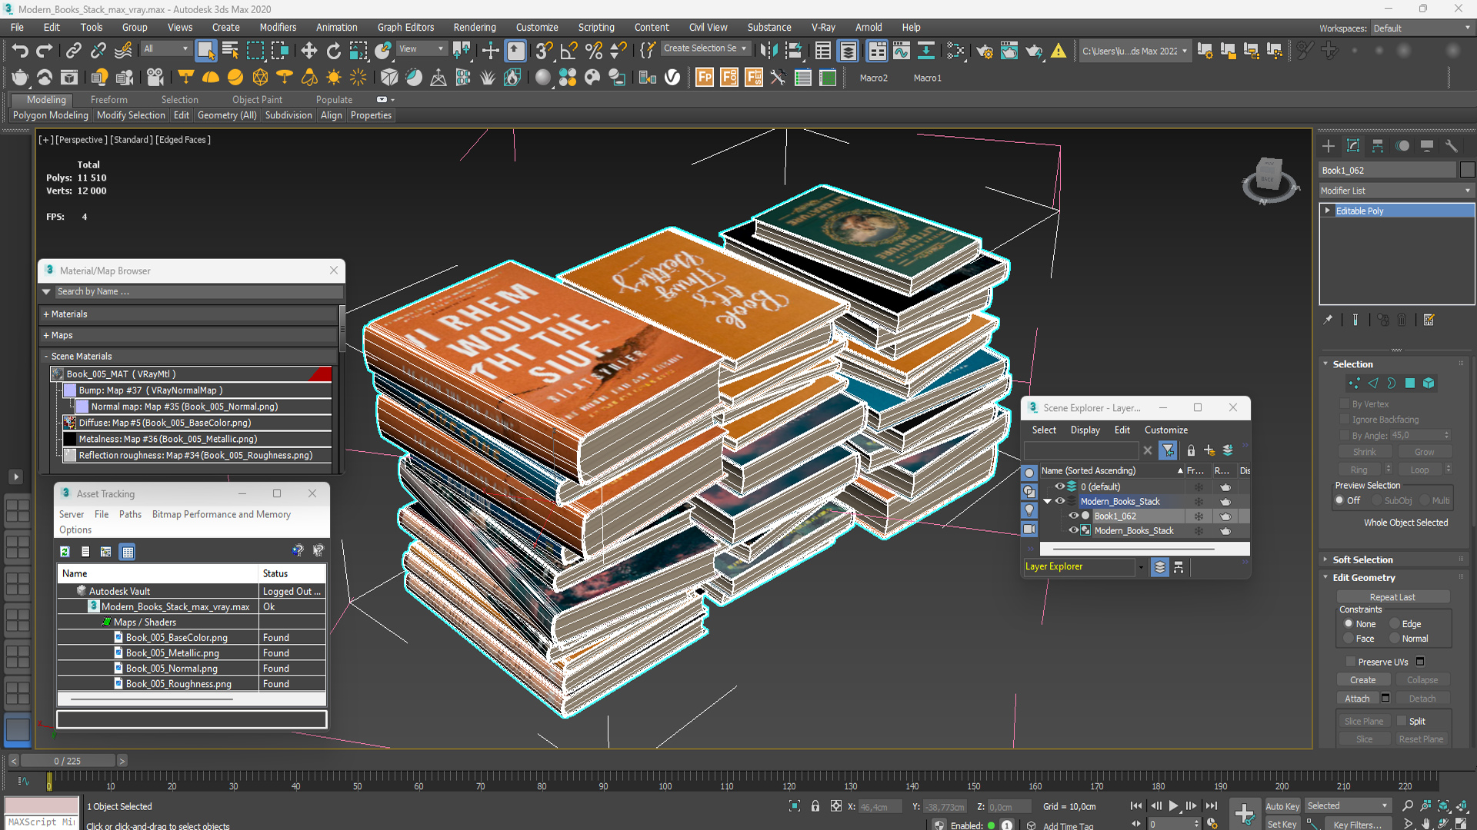Select the Face constraint radio button
The height and width of the screenshot is (830, 1477).
(1348, 638)
